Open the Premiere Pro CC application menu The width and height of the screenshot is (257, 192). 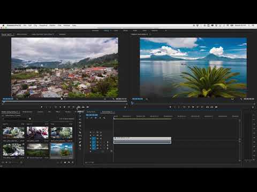(14, 26)
